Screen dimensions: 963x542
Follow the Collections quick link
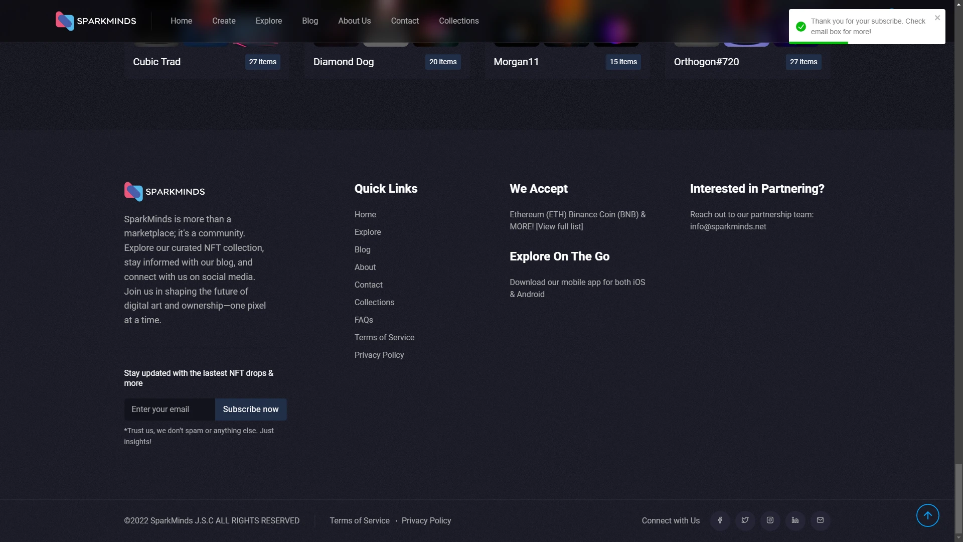tap(374, 302)
